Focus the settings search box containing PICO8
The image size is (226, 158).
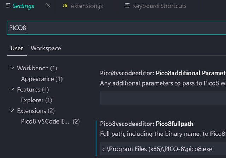coord(116,28)
